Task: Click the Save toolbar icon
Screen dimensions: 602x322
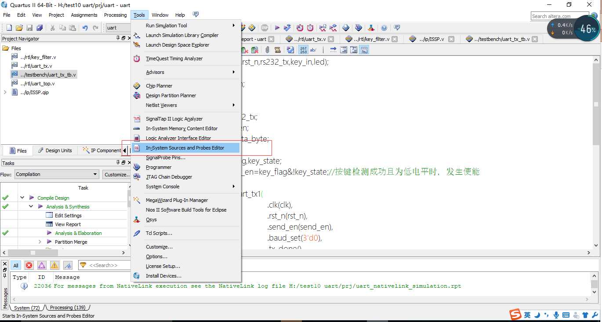Action: pos(29,28)
